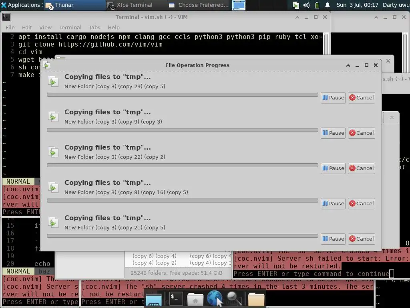The image size is (410, 308).
Task: Open the Terminal menu in the VIM terminal
Action: pyautogui.click(x=70, y=27)
